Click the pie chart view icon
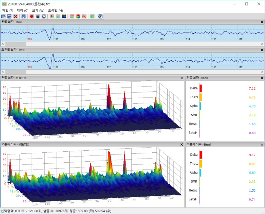The height and width of the screenshot is (214, 265). tap(78, 16)
